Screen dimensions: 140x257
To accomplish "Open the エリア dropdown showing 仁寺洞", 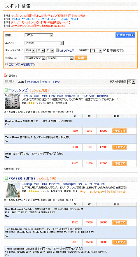I will coord(44,43).
